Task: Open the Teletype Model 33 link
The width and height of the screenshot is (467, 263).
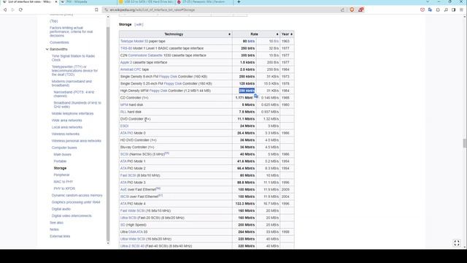Action: [x=134, y=42]
